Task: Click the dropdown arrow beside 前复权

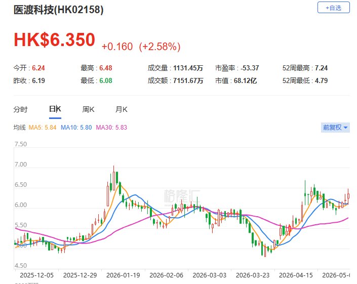Action: tap(345, 128)
